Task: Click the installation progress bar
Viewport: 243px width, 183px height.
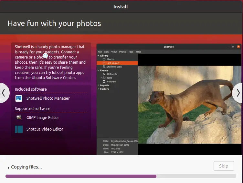Action: coord(121,176)
